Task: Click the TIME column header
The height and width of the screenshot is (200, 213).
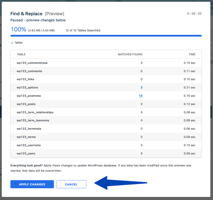Action: pos(192,54)
